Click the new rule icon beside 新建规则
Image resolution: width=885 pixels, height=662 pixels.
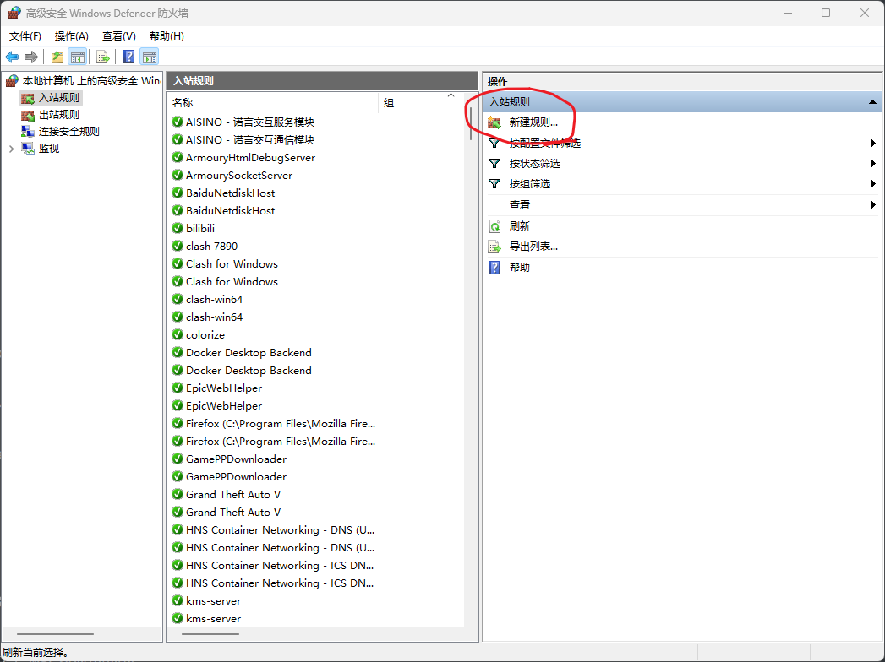tap(494, 122)
